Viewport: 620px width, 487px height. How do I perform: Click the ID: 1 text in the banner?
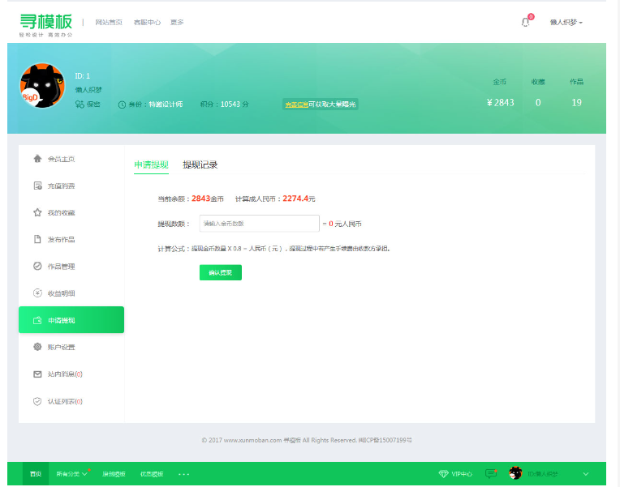tap(82, 76)
